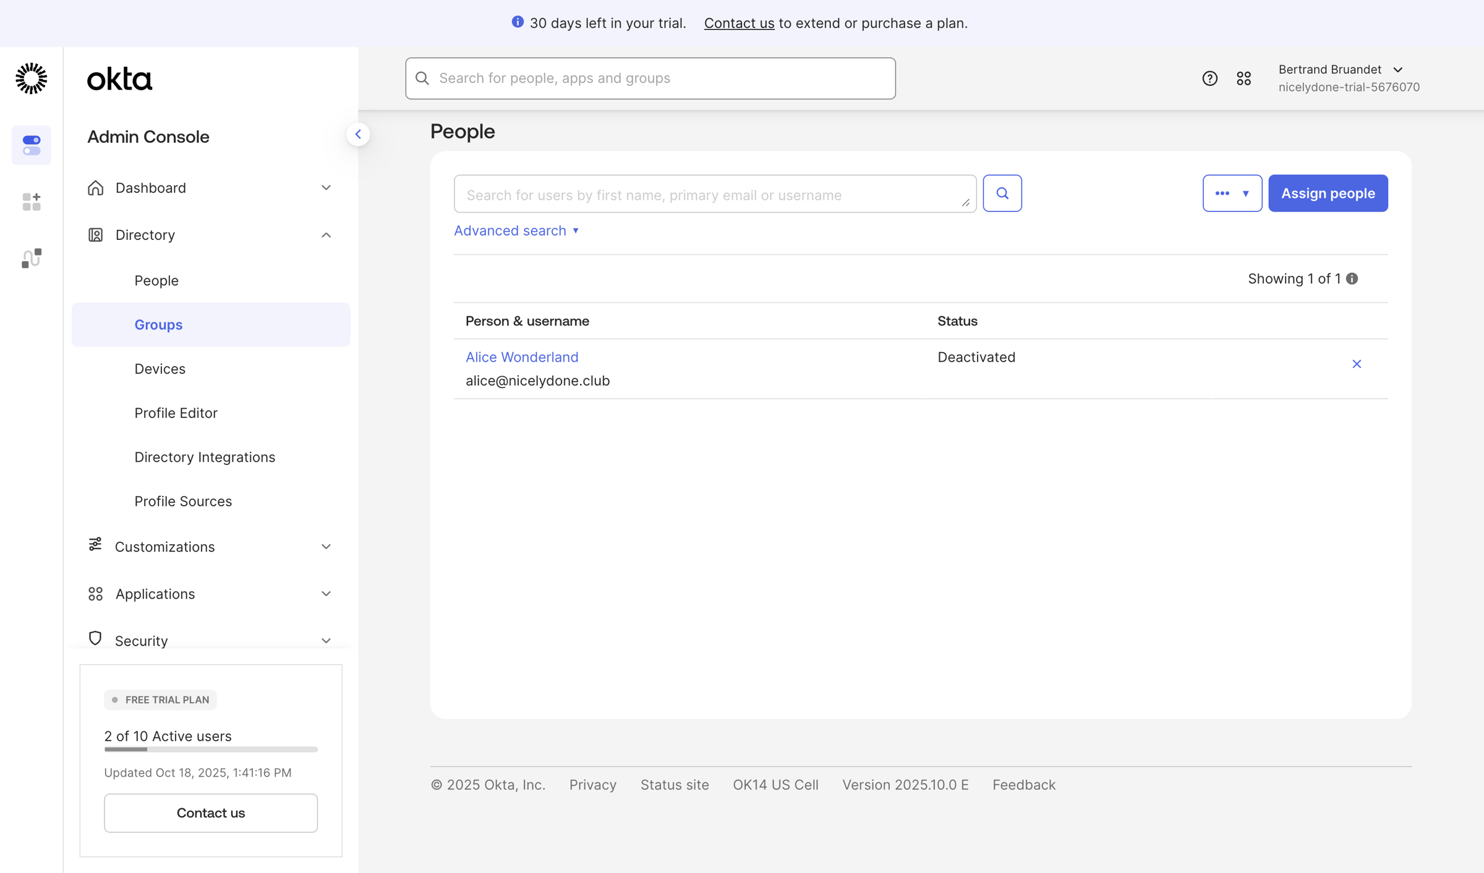1484x873 pixels.
Task: Click the Customizations menu label
Action: click(164, 547)
